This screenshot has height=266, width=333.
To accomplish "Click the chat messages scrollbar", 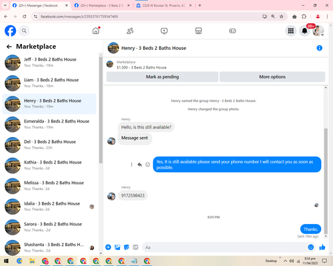I will tap(326, 181).
